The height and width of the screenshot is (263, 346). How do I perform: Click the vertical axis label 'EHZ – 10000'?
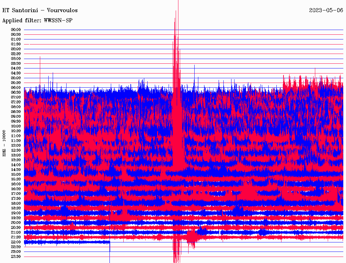(4, 143)
